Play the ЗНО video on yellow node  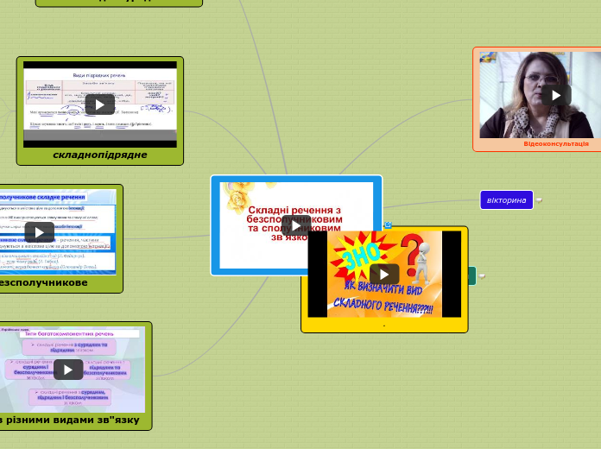384,275
